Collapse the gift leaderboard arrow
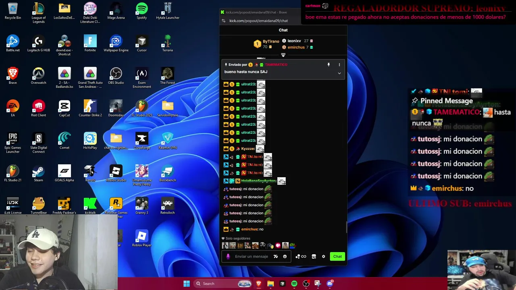 283,55
